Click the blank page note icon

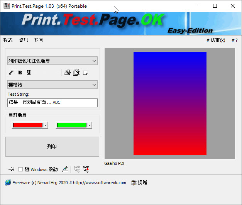pos(85,73)
